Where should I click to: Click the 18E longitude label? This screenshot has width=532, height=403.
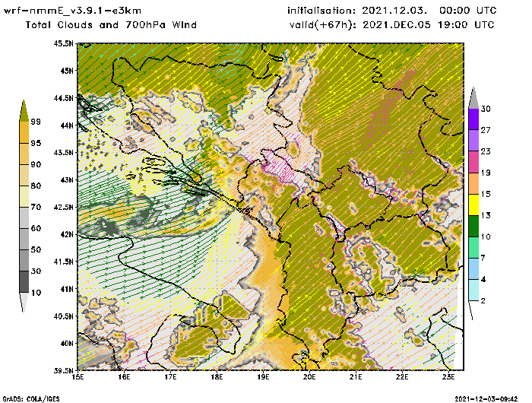click(217, 377)
